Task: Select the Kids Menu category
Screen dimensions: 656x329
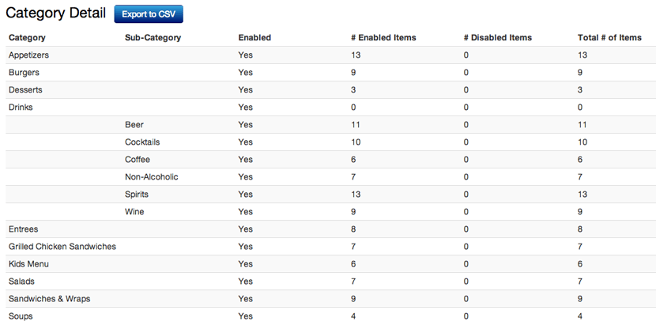Action: pyautogui.click(x=28, y=264)
